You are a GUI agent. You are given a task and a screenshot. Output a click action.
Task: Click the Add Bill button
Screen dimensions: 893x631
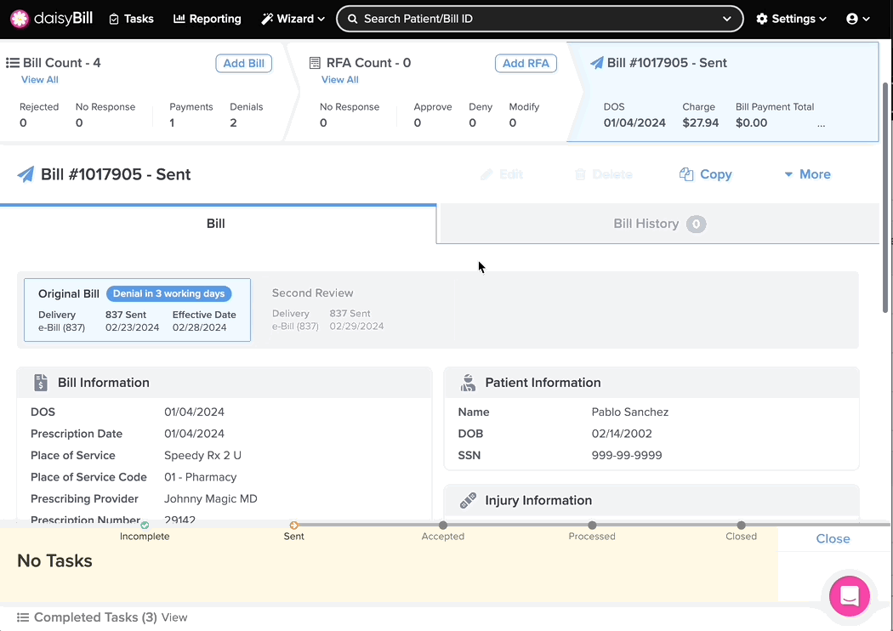244,63
